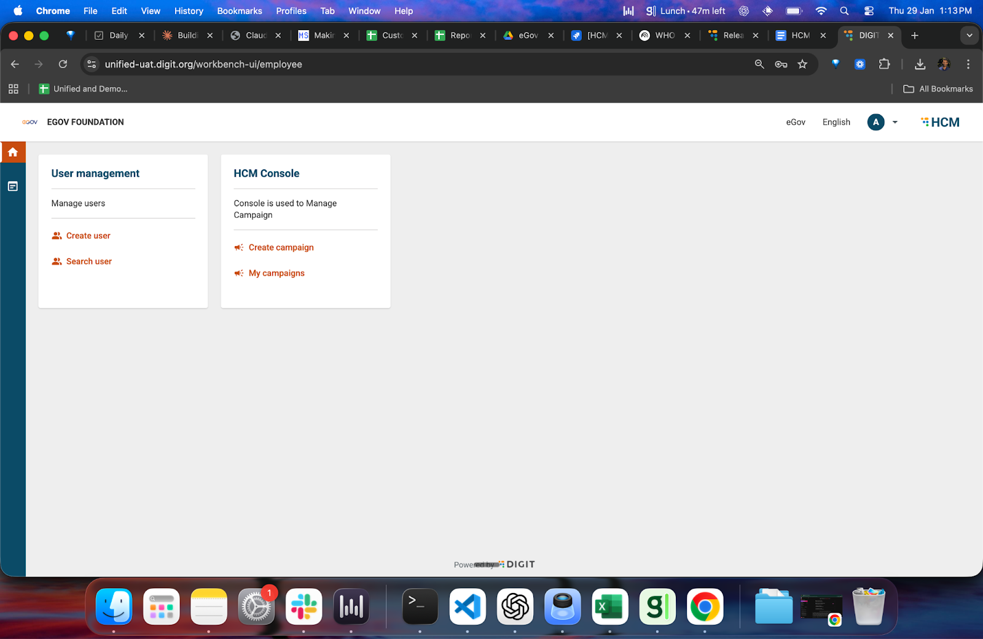This screenshot has width=983, height=639.
Task: Expand the Chrome tab search chevron
Action: coord(969,36)
